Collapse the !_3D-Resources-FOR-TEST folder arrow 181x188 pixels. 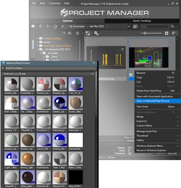click(37, 49)
